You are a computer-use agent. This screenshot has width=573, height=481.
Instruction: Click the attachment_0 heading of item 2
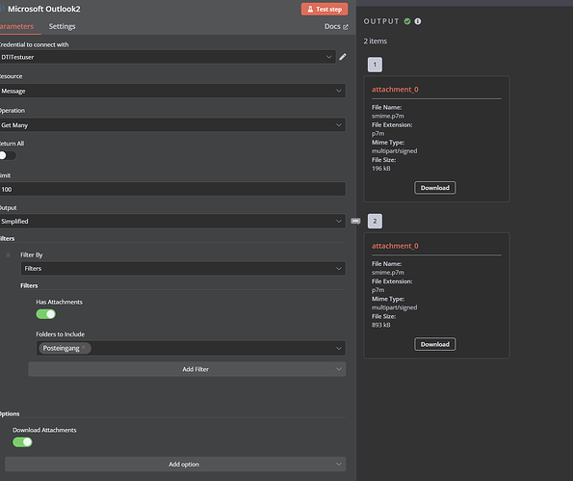coord(395,246)
